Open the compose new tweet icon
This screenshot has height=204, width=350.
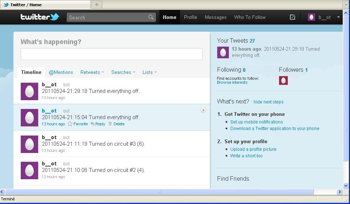pos(293,17)
